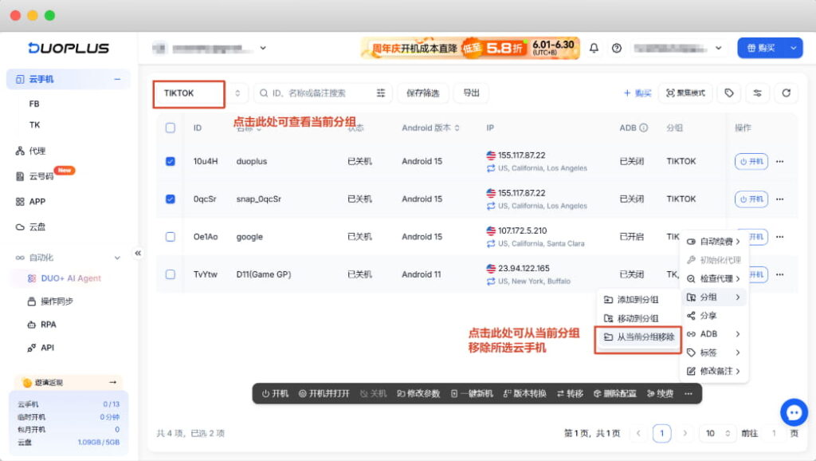This screenshot has height=461, width=816.
Task: Open more actions for 10u4H row
Action: coord(779,161)
